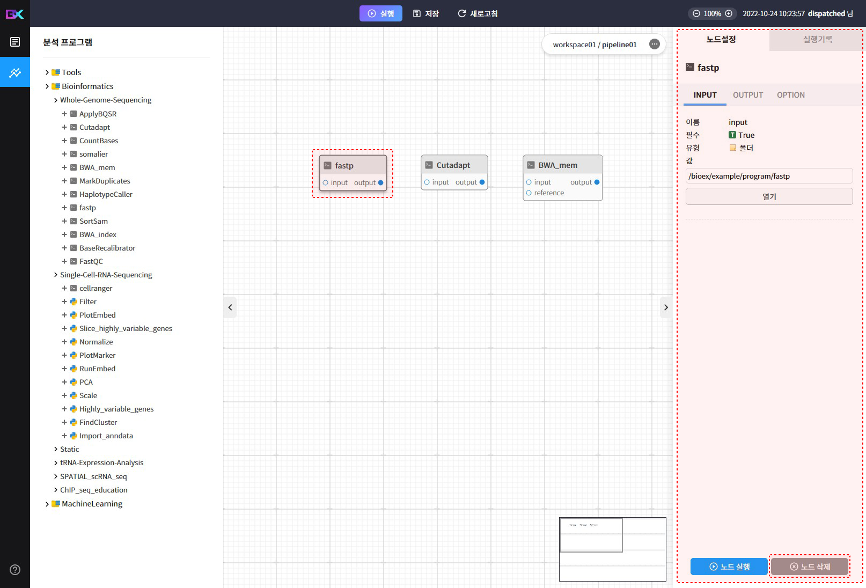Collapse the left panel with arrow

point(230,307)
